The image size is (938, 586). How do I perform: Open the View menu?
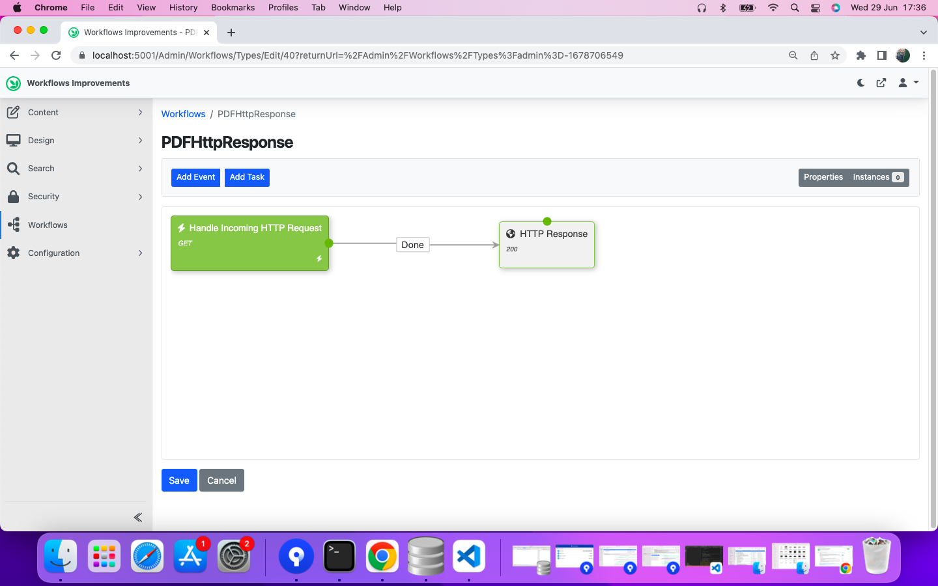click(x=146, y=7)
